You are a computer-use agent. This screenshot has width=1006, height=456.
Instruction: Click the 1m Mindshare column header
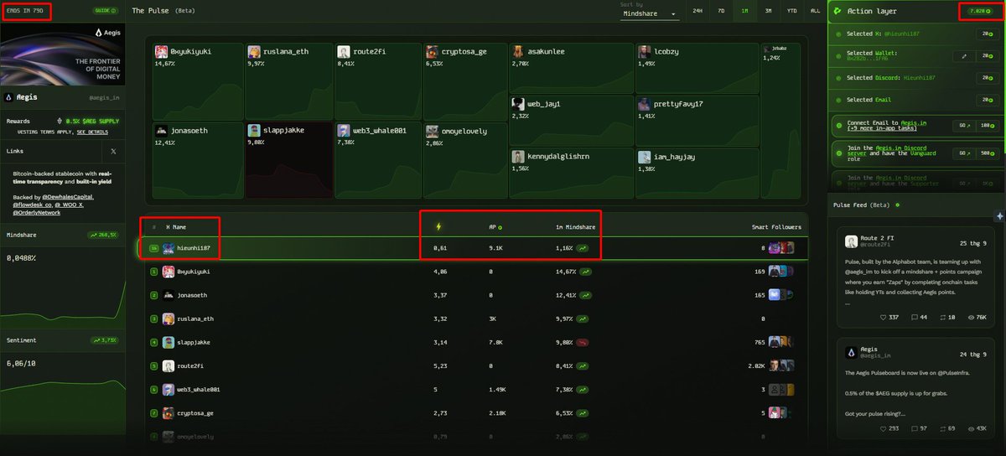pyautogui.click(x=577, y=227)
